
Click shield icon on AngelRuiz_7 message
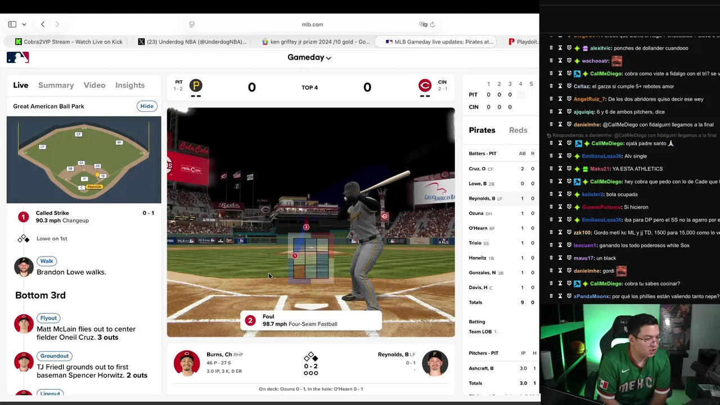tap(569, 99)
